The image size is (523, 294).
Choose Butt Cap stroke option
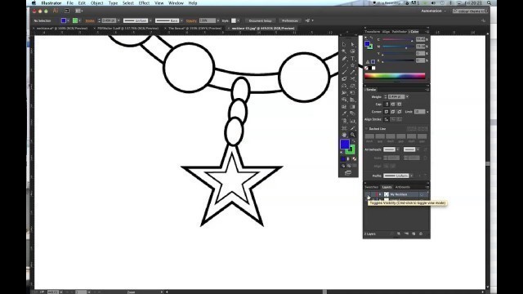(387, 105)
